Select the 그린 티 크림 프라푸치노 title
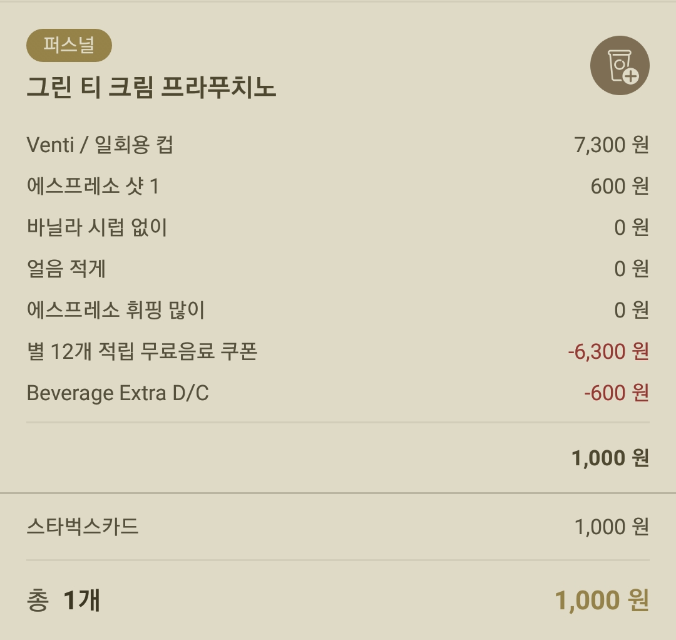 point(151,88)
